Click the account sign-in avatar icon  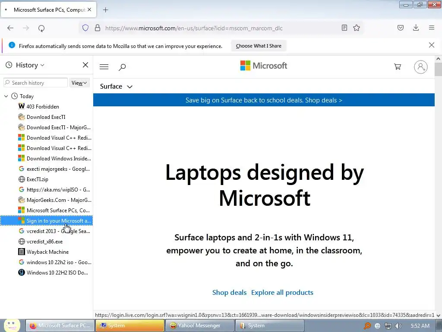[x=420, y=67]
